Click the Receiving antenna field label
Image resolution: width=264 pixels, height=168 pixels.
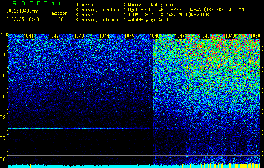pyautogui.click(x=97, y=20)
